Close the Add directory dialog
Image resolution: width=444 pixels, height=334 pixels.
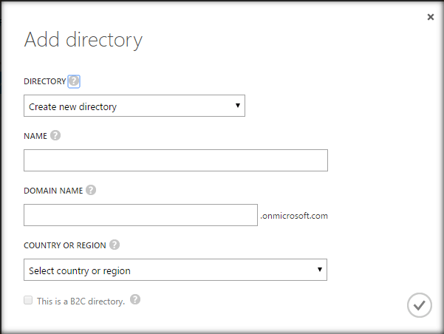(x=431, y=17)
